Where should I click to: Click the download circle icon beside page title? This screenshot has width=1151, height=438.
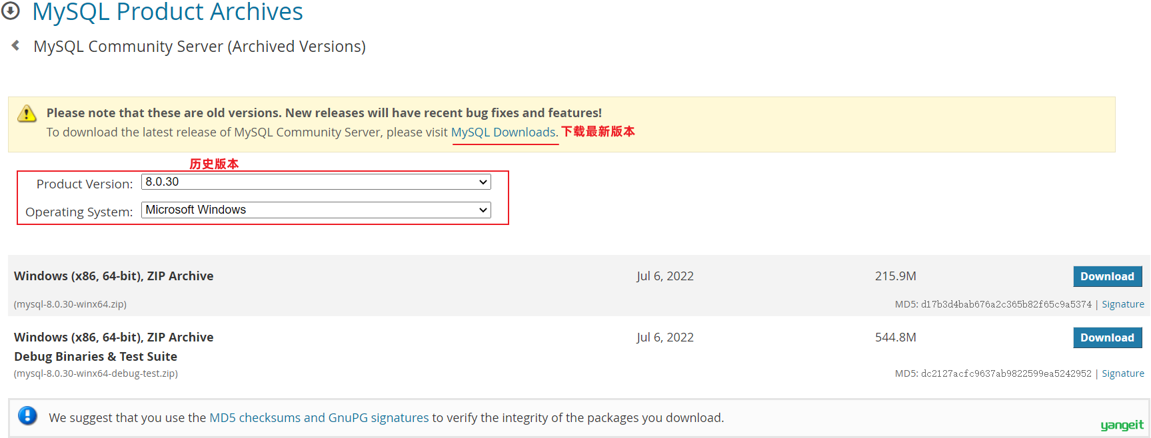tap(10, 11)
